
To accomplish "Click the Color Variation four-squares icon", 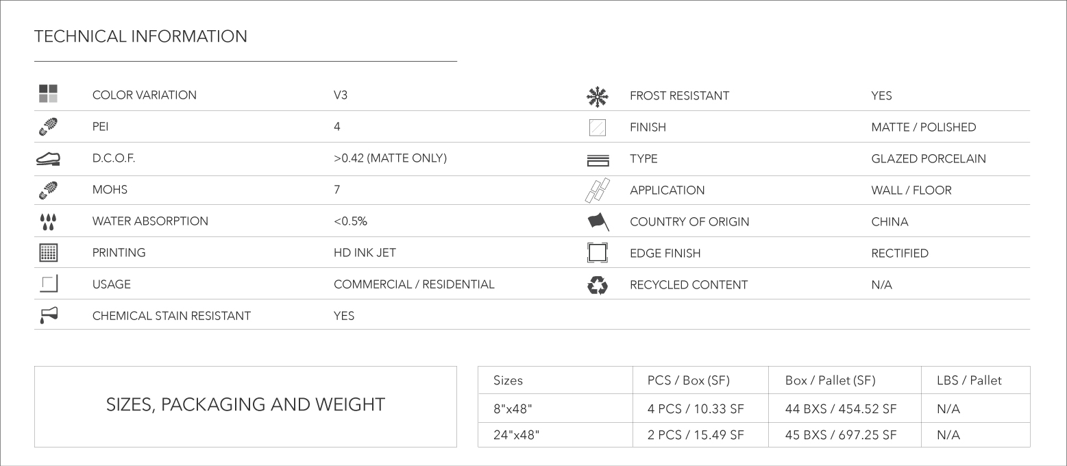I will [x=48, y=95].
